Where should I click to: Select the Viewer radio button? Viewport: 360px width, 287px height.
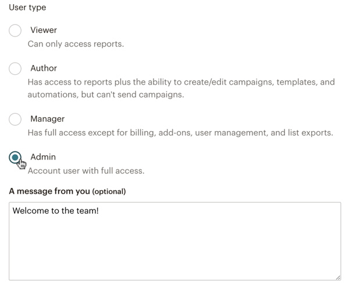coord(15,30)
